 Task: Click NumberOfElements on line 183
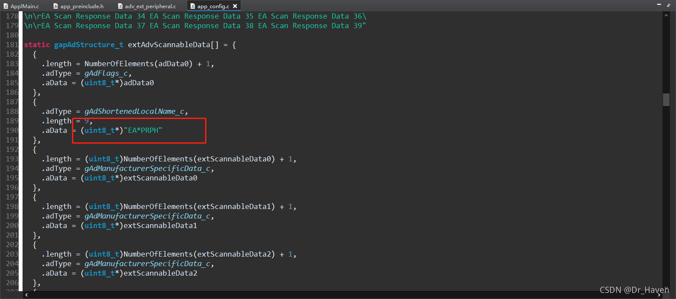click(119, 64)
